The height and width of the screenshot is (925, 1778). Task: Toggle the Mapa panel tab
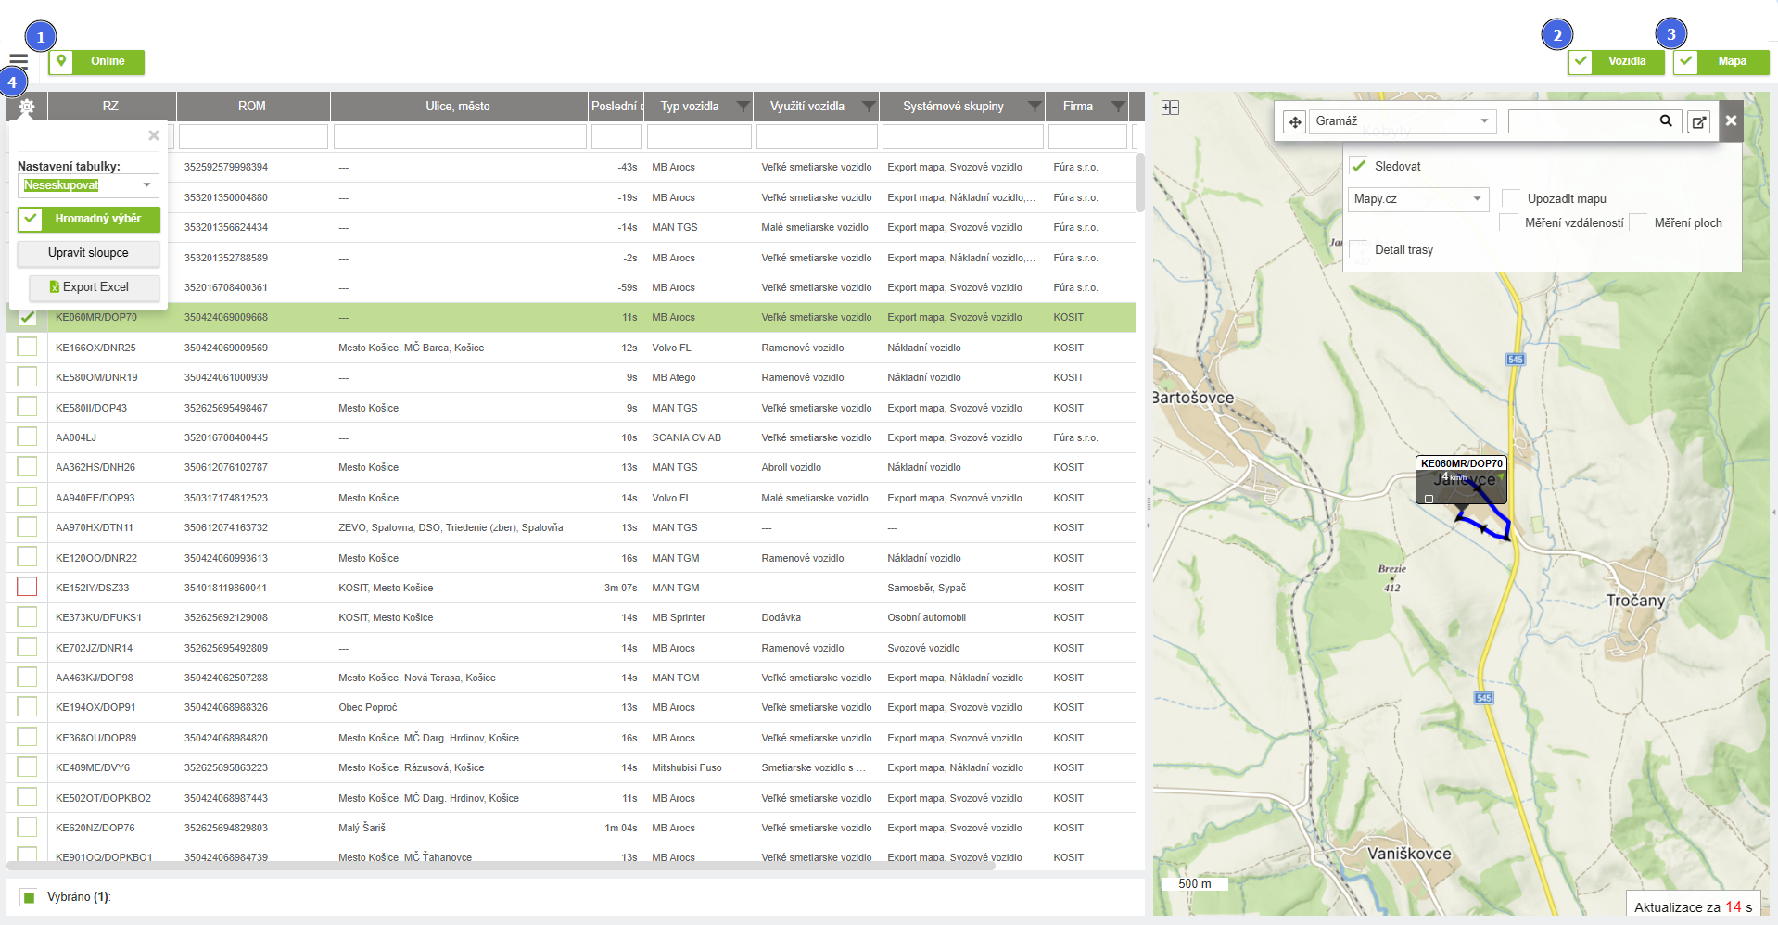tap(1721, 61)
